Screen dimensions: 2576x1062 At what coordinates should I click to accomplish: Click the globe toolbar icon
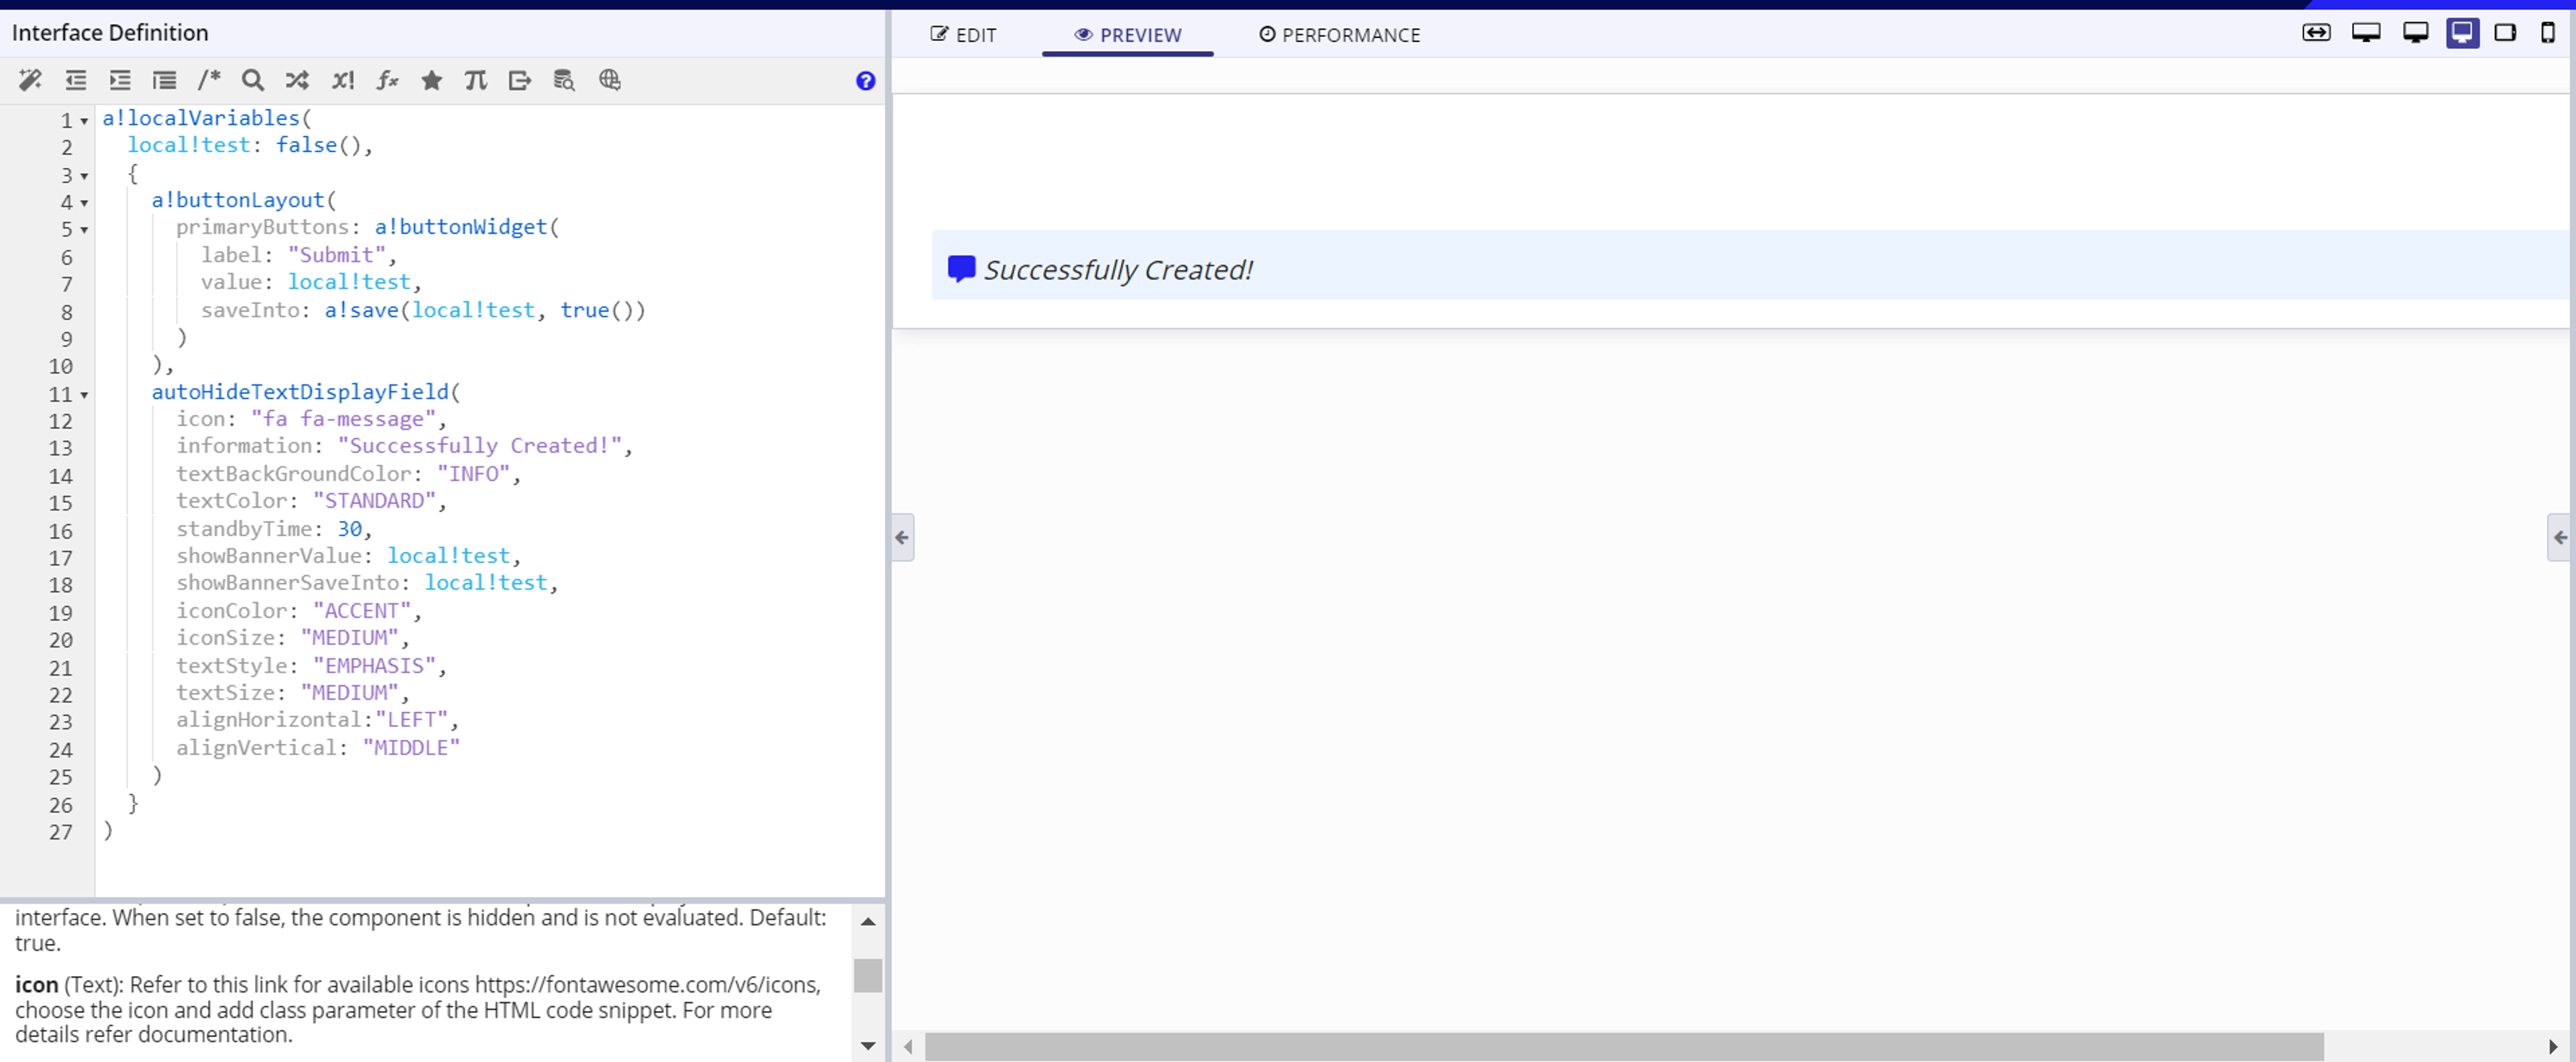coord(609,80)
